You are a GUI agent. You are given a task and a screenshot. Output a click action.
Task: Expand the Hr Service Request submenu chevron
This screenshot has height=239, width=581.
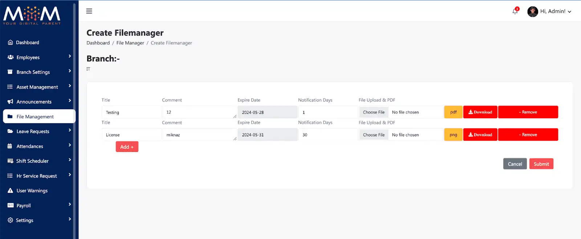(x=70, y=175)
